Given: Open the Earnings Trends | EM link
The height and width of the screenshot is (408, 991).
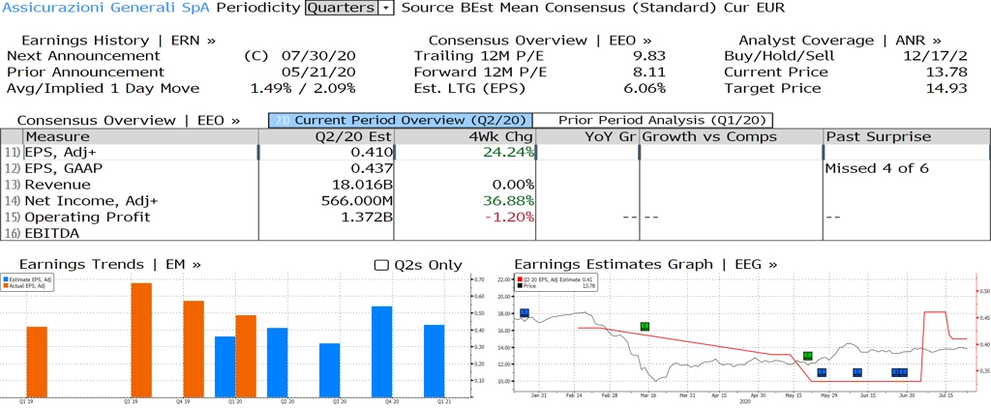Looking at the screenshot, I should click(110, 264).
